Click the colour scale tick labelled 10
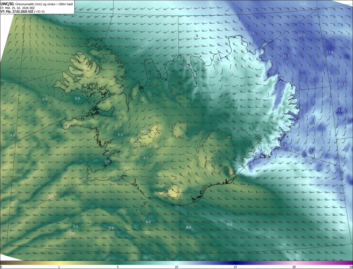The height and width of the screenshot is (269, 353). 176,267
